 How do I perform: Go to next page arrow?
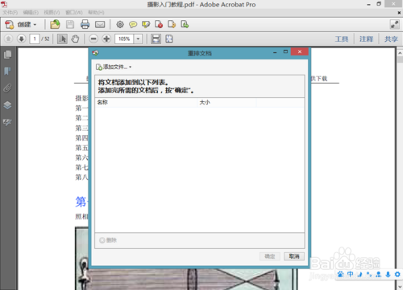point(21,39)
